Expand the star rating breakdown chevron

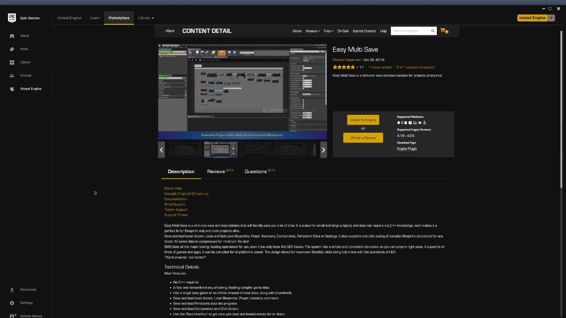pyautogui.click(x=357, y=67)
